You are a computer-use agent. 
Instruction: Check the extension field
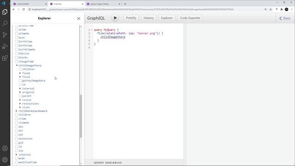(x=17, y=139)
